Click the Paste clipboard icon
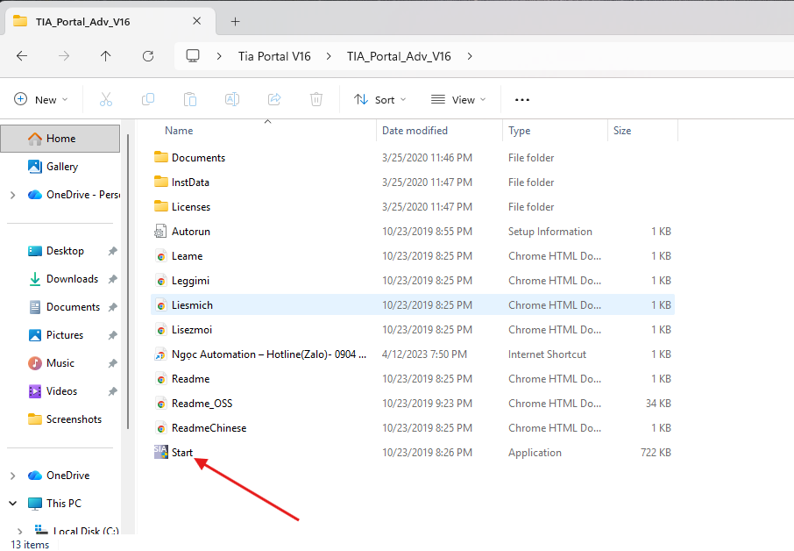The width and height of the screenshot is (794, 551). 190,100
